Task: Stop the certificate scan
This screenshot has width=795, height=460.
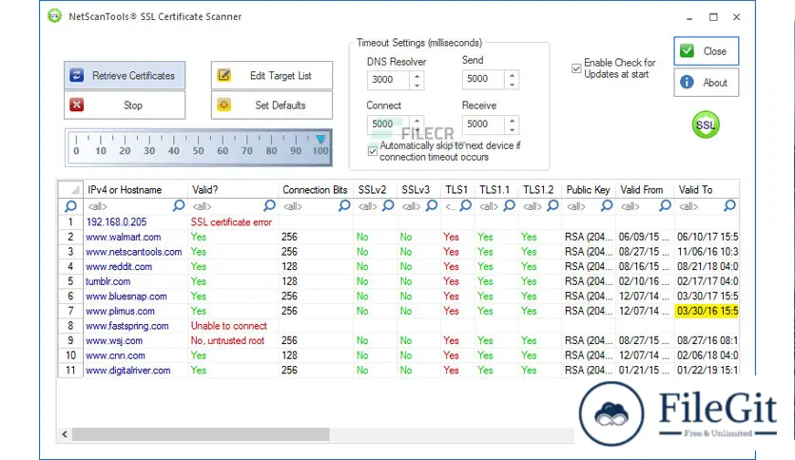Action: click(x=125, y=105)
